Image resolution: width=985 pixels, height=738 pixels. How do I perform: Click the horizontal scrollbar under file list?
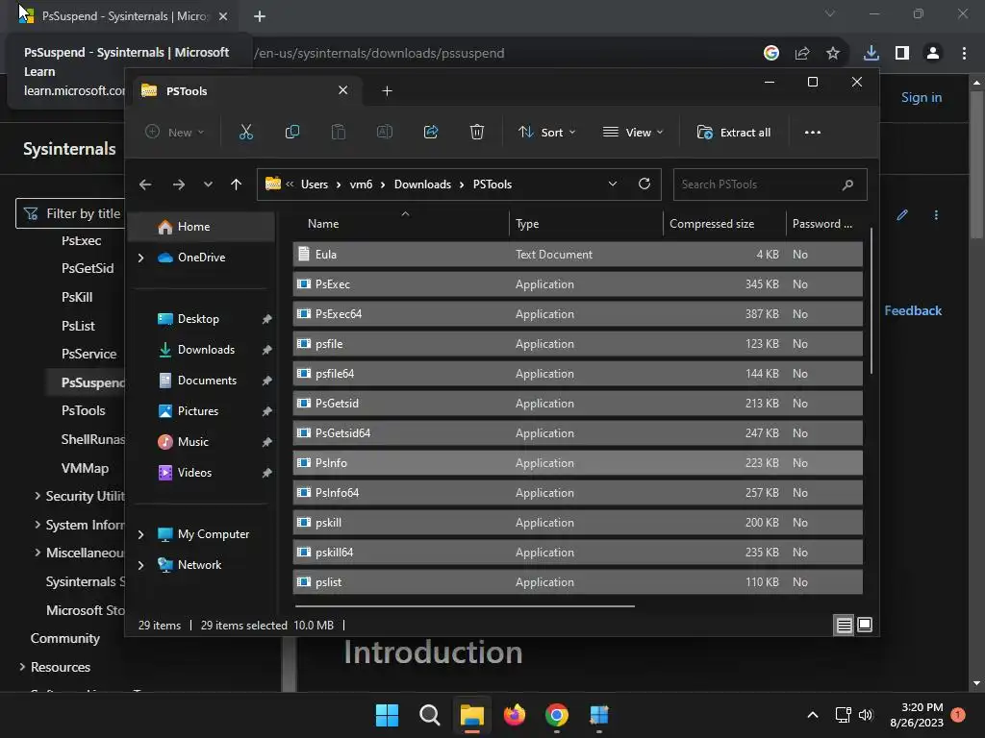click(x=465, y=606)
